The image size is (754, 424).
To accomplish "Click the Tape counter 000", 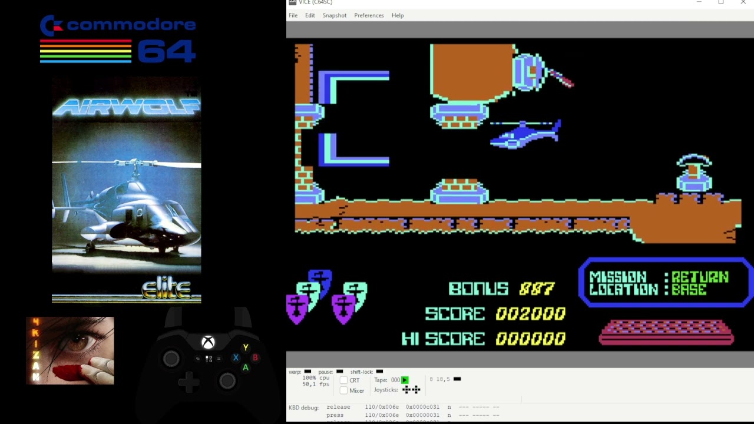I will tap(395, 380).
